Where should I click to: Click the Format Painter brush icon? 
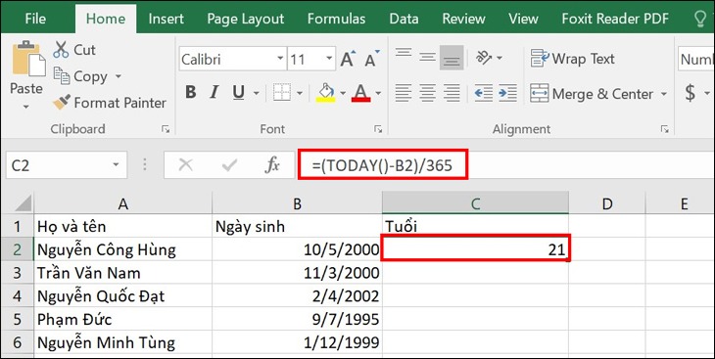61,103
